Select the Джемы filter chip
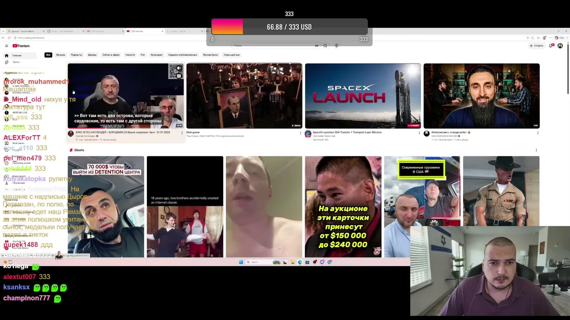This screenshot has width=570, height=320. 92,55
